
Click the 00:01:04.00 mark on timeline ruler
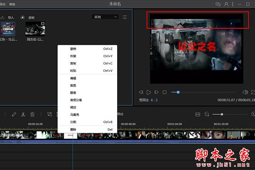(x=175, y=124)
